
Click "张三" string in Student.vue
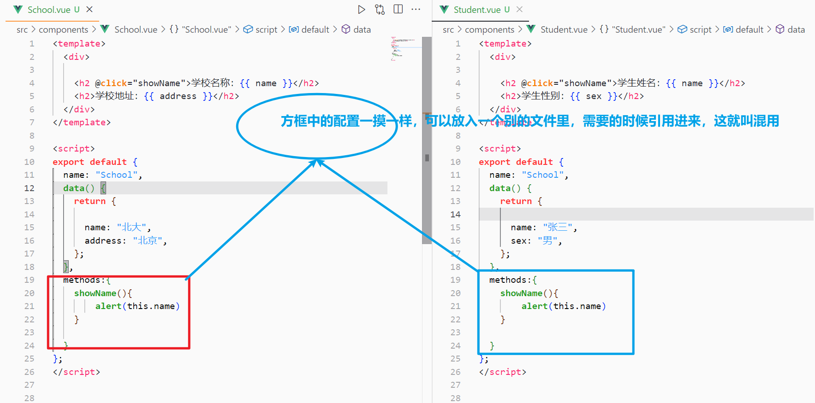coord(558,228)
